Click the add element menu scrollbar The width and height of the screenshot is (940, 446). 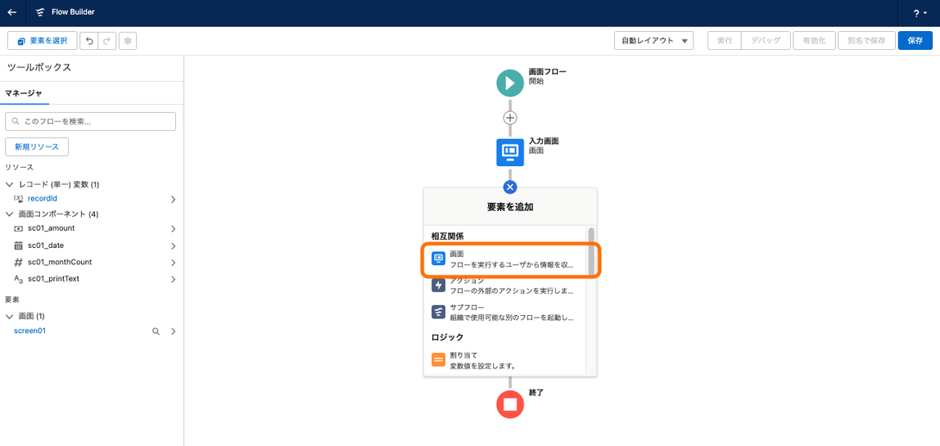click(x=591, y=252)
